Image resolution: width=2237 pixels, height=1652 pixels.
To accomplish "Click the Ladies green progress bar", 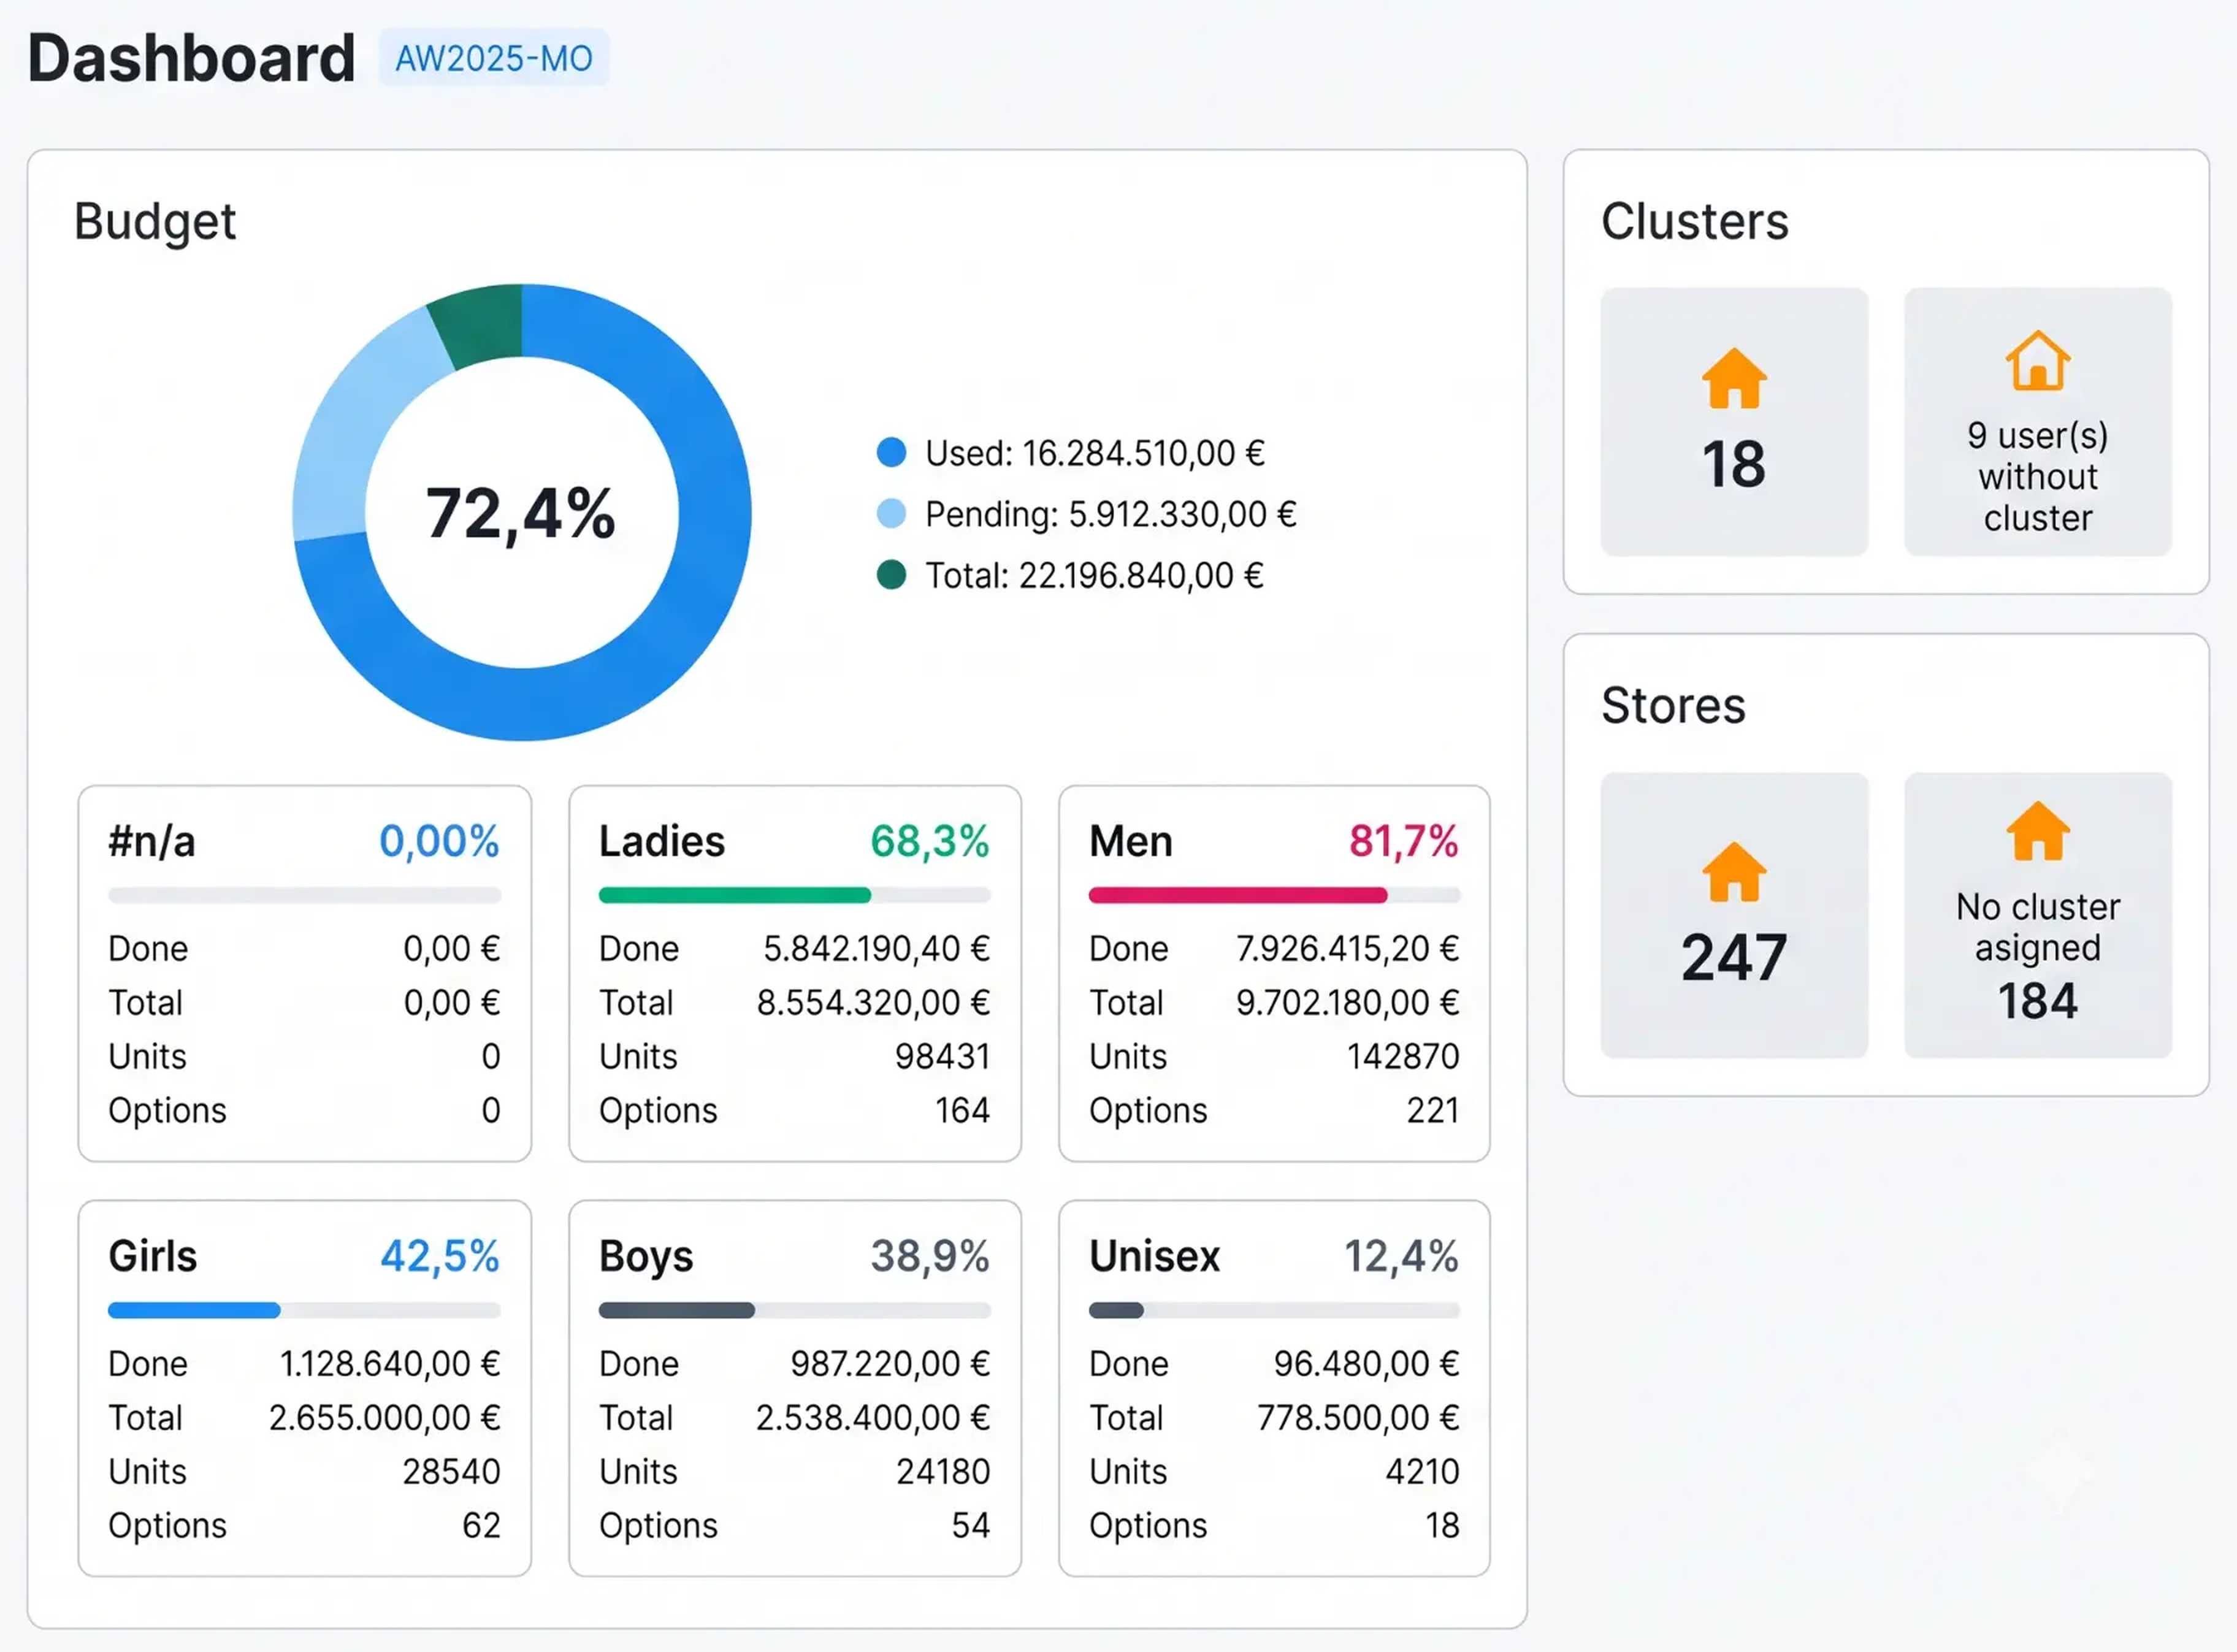I will coord(794,895).
